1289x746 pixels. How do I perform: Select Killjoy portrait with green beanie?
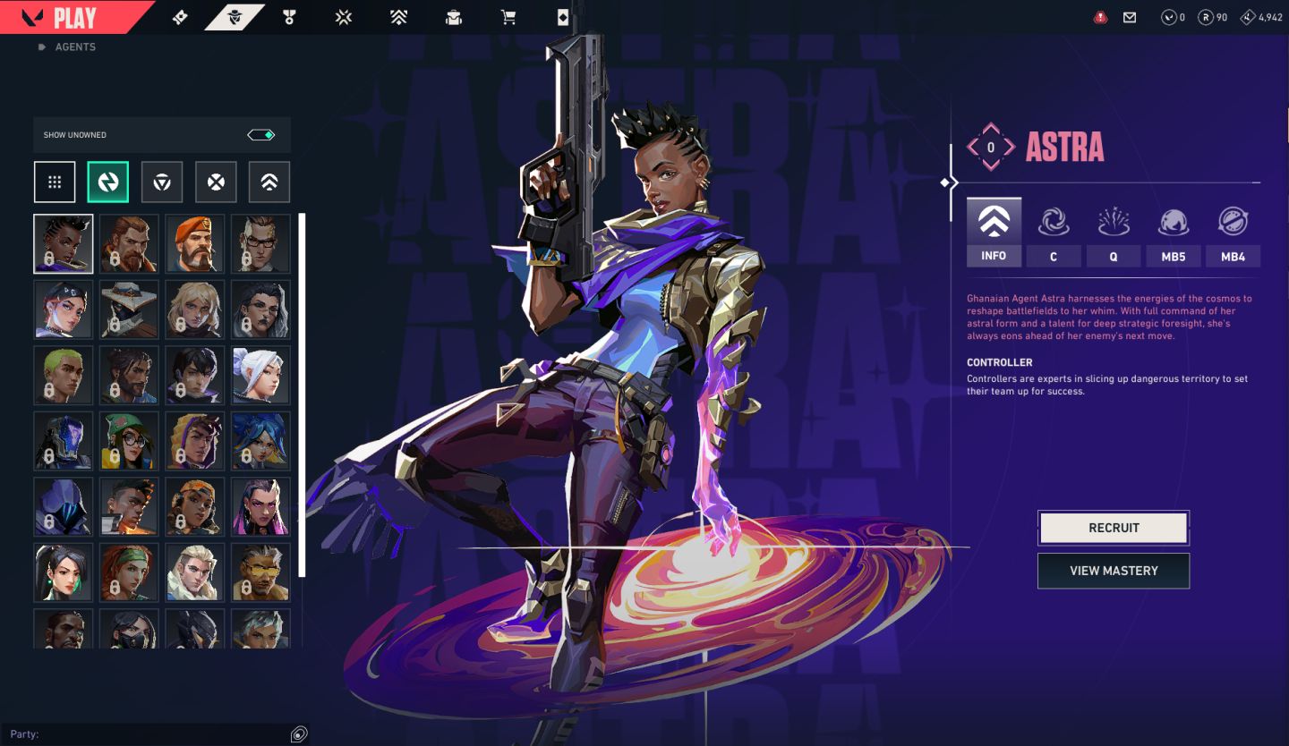129,441
